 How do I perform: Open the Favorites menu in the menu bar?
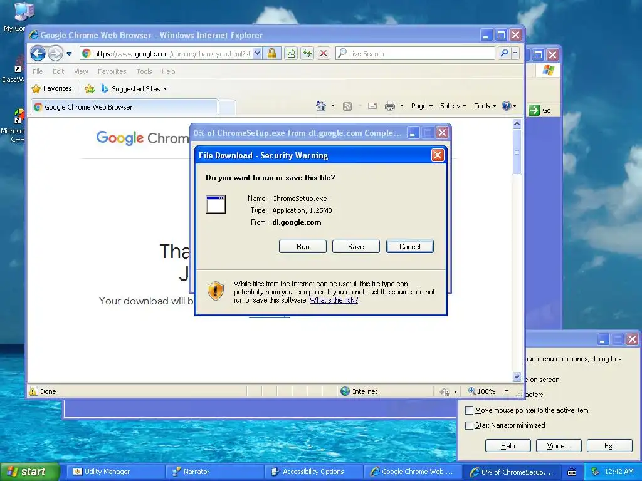pyautogui.click(x=112, y=71)
